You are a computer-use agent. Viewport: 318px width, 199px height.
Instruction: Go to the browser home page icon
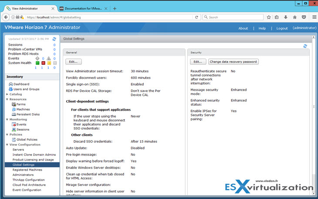tap(295, 17)
